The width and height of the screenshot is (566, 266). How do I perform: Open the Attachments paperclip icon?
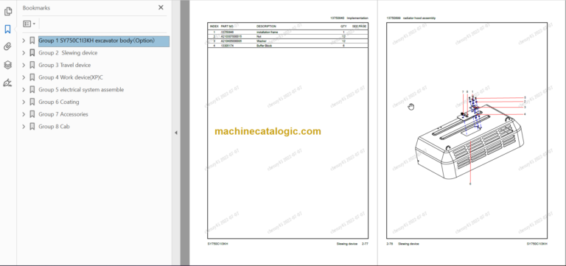[x=7, y=46]
